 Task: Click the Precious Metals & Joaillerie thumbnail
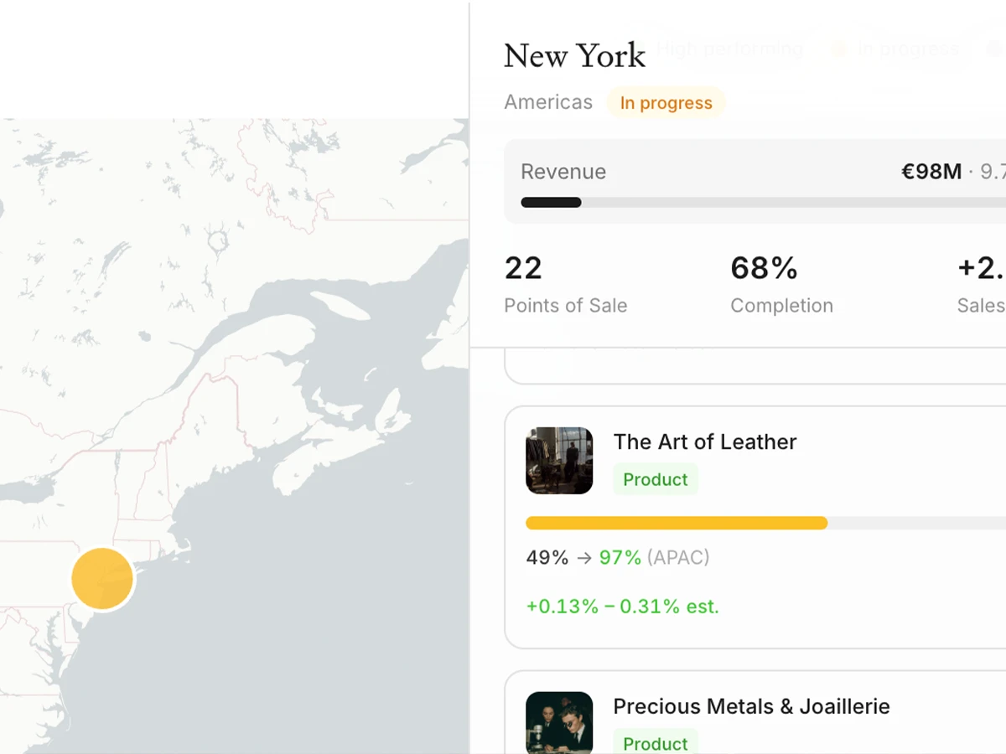pyautogui.click(x=558, y=722)
